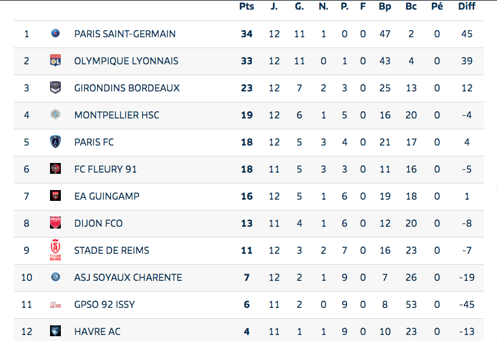
Task: Click the Girondins Bordeaux crest icon
Action: 55,88
